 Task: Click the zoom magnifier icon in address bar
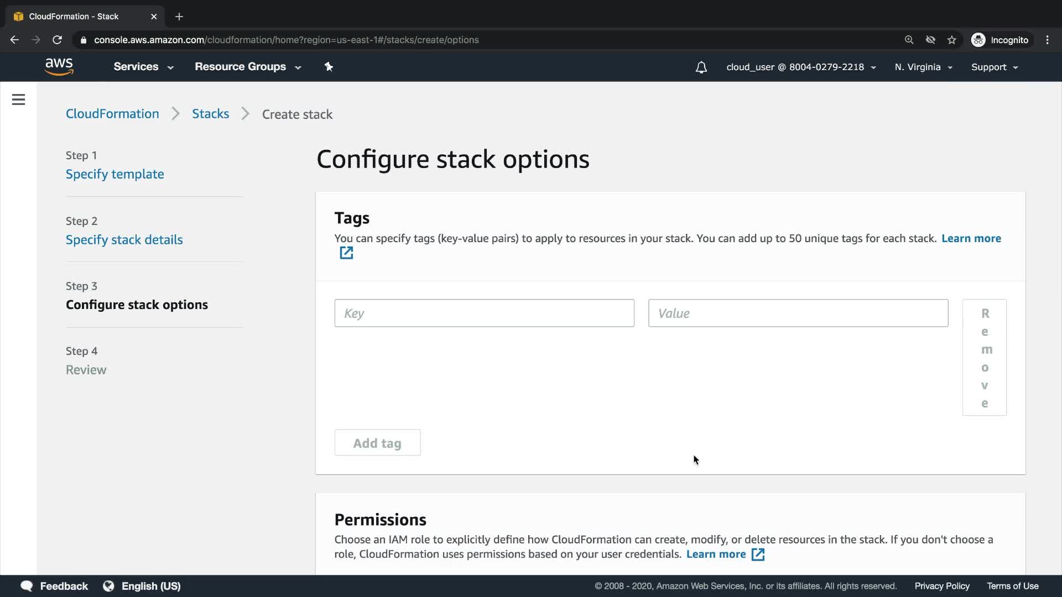click(x=909, y=40)
